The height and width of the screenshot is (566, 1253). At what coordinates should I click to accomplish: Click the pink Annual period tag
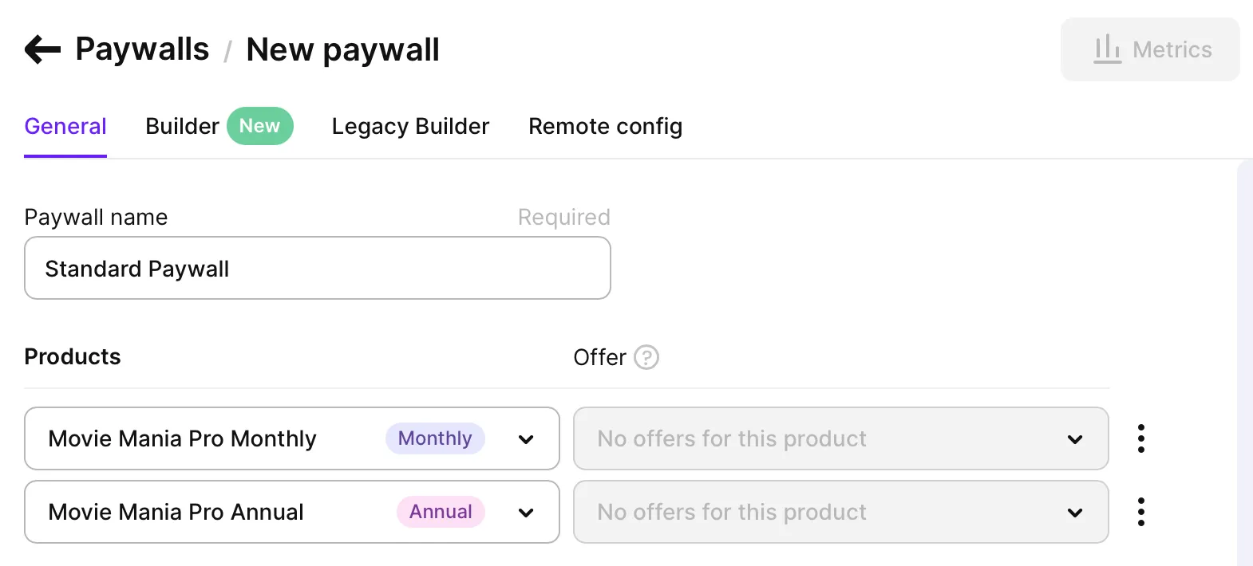441,512
